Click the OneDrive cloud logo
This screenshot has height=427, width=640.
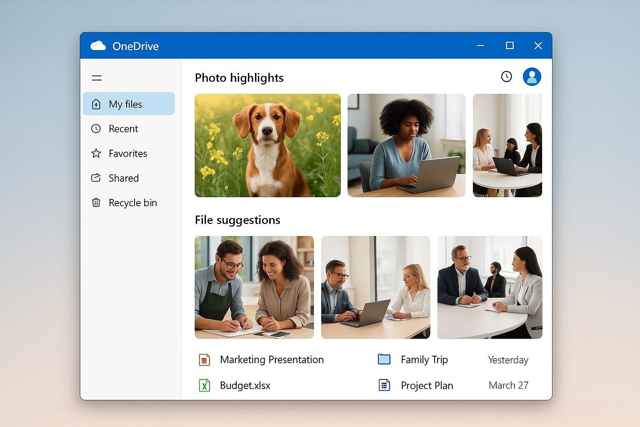coord(98,46)
